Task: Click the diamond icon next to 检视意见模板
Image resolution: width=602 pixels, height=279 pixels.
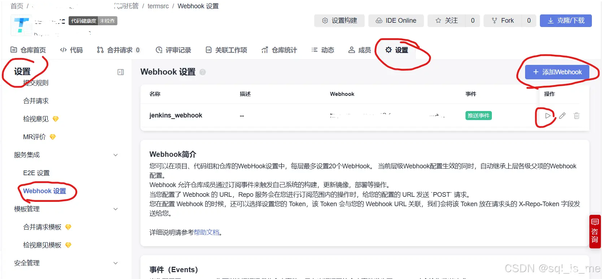Action: click(x=68, y=245)
